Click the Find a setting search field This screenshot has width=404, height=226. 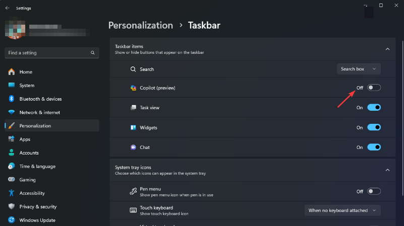click(x=48, y=53)
